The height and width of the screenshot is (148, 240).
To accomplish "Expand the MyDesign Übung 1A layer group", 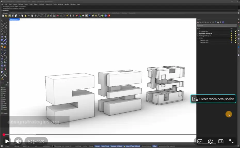I will pos(198,33).
